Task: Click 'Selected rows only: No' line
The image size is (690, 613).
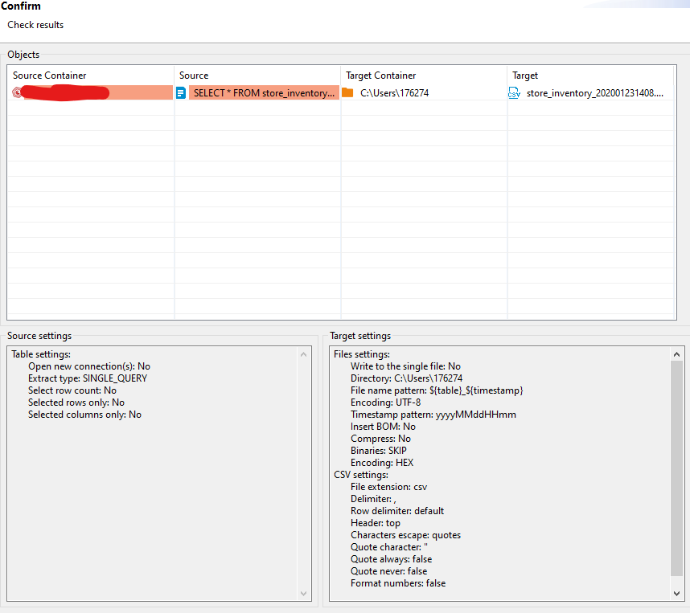Action: [76, 403]
